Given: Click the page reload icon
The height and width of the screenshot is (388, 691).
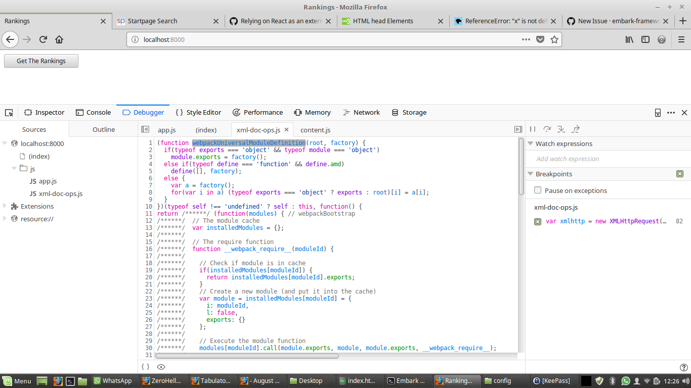Looking at the screenshot, I should [x=42, y=39].
